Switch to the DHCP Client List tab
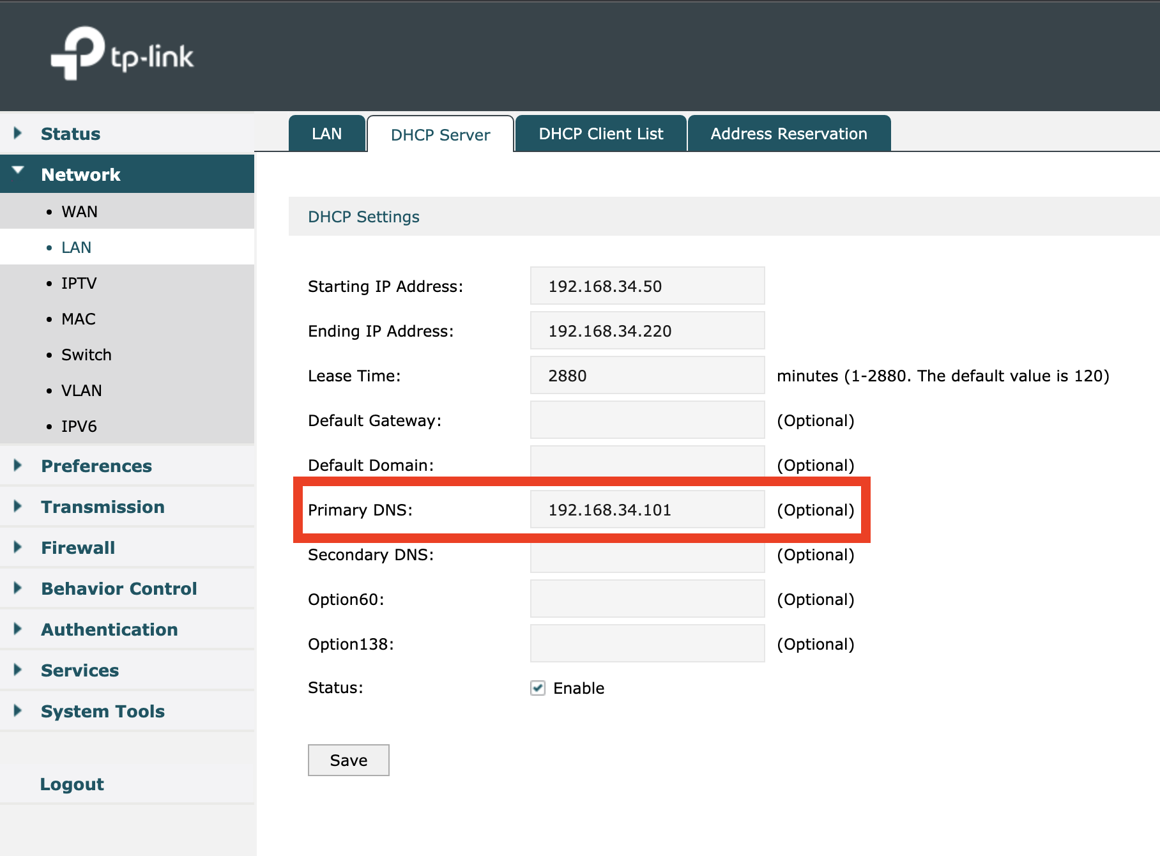The height and width of the screenshot is (856, 1160). click(601, 134)
